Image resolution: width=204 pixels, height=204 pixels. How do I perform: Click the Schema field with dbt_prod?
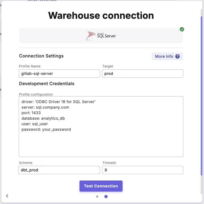[x=59, y=170]
